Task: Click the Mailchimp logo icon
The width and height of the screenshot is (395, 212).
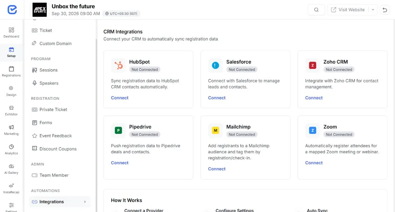Action: pos(215,130)
